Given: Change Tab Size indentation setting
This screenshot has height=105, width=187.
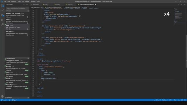Looking at the screenshot, I should point(165,100).
